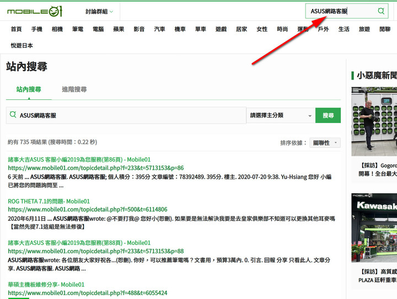Screen dimensions: 397x299
Task: Open the URL link ending with t=5713153&p=86
Action: [96, 168]
